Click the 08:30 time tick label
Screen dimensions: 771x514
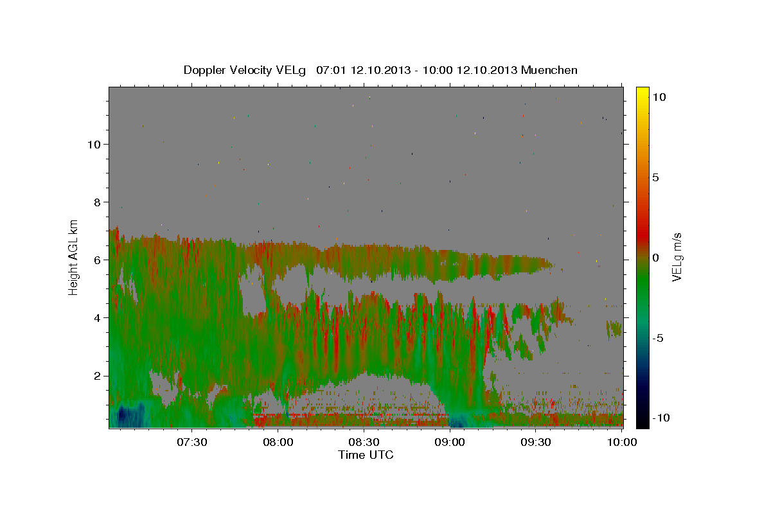364,442
